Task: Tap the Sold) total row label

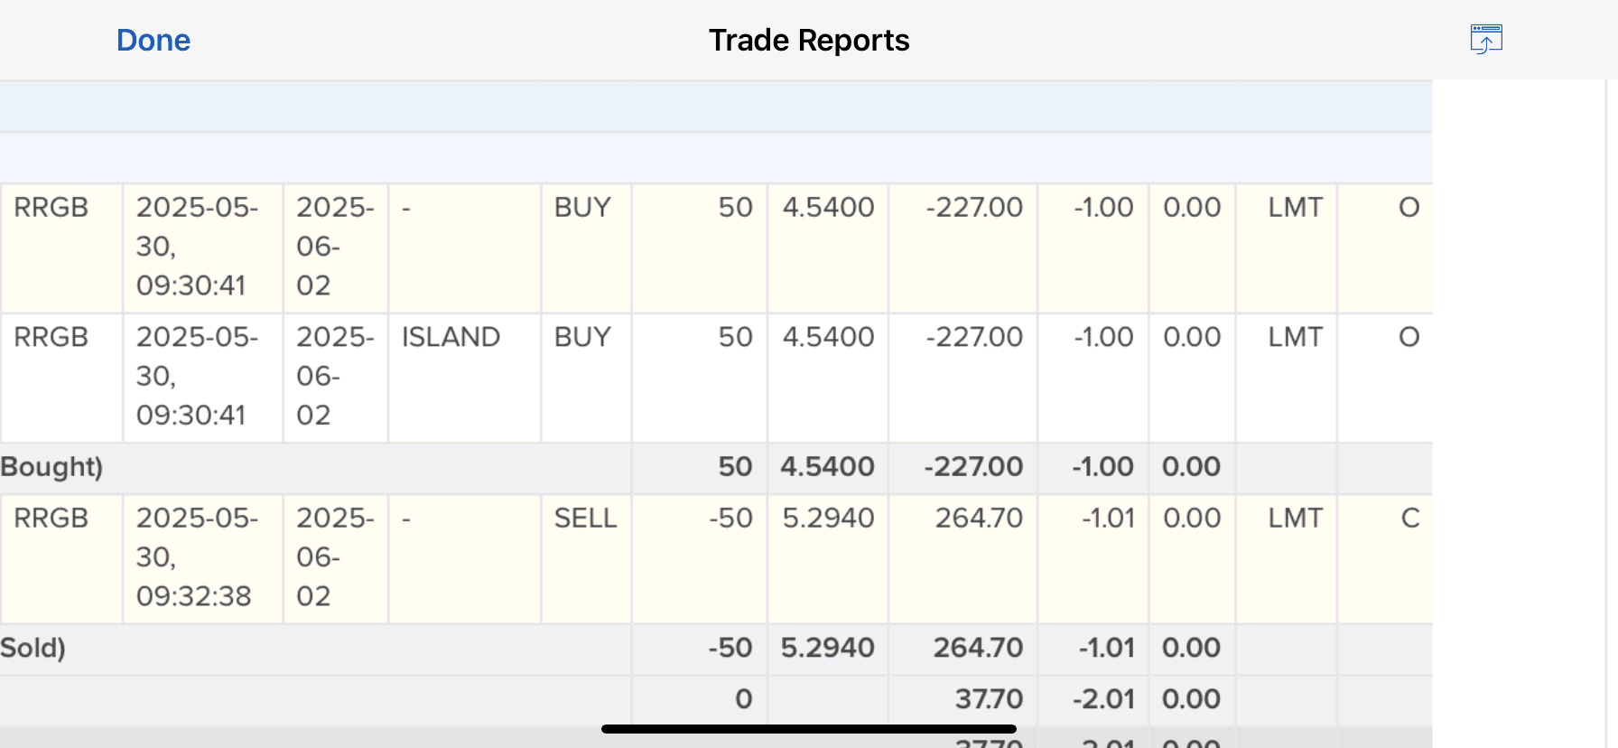Action: point(33,648)
